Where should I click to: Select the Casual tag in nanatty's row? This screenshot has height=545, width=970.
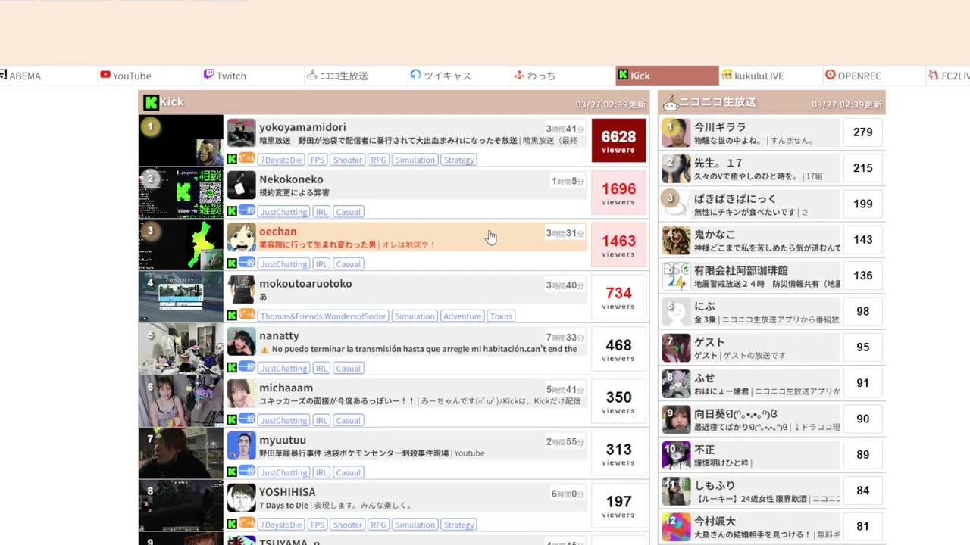click(349, 369)
